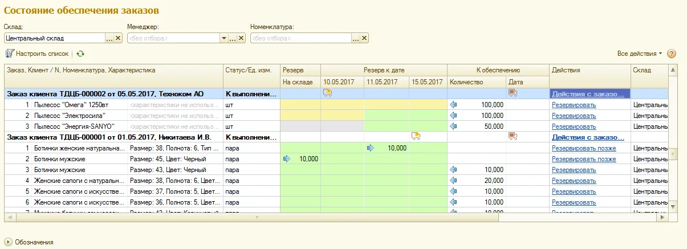Open the Все действия dropdown menu
687x249 pixels.
640,54
